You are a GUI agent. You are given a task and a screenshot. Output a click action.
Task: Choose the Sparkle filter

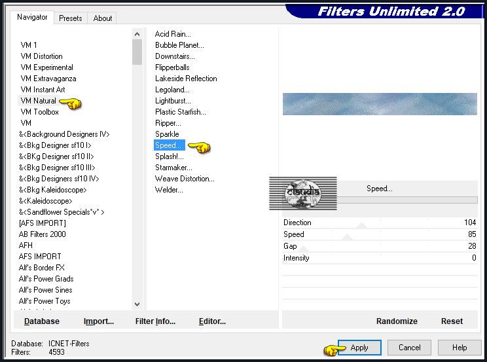(167, 134)
